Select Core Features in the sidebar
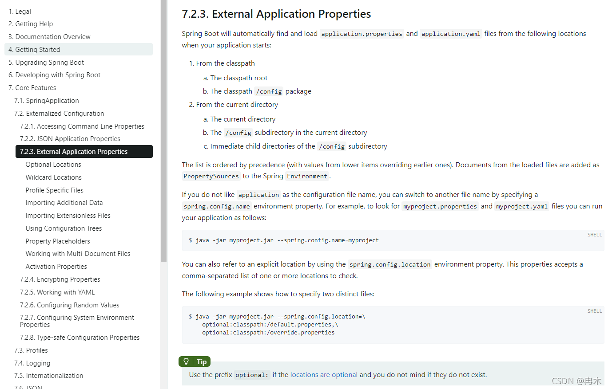Viewport: 608px width, 389px height. 32,88
